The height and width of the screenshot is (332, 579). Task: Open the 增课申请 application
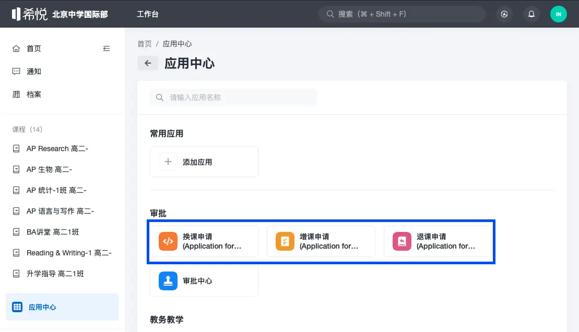pos(321,241)
